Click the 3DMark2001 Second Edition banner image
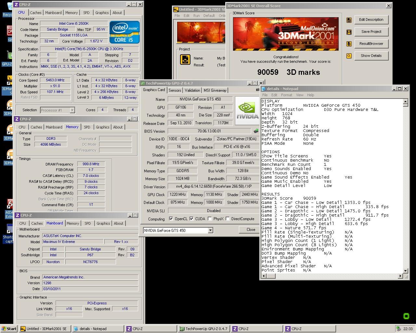Viewport: 416px width, 333px height. pyautogui.click(x=286, y=34)
